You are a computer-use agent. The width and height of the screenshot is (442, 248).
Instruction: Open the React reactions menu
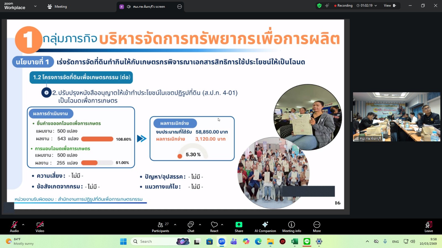click(214, 226)
